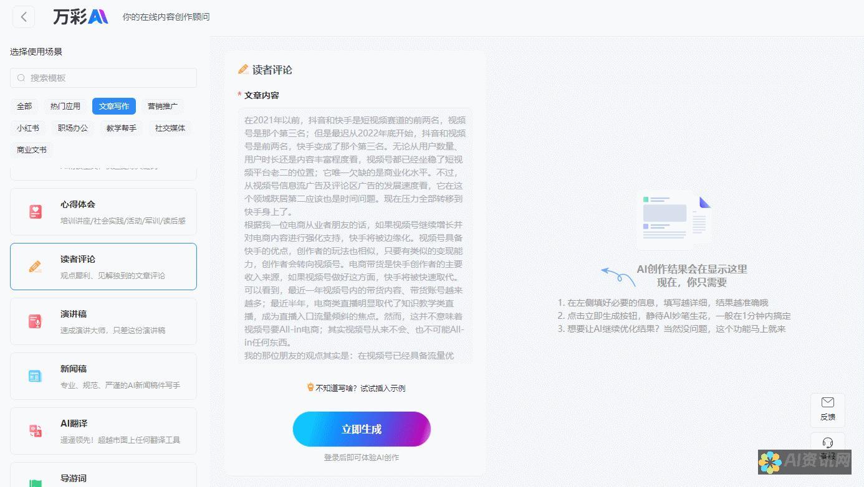The height and width of the screenshot is (487, 864).
Task: Click tip 3 about 想要让AI继续优化结果
Action: point(671,329)
